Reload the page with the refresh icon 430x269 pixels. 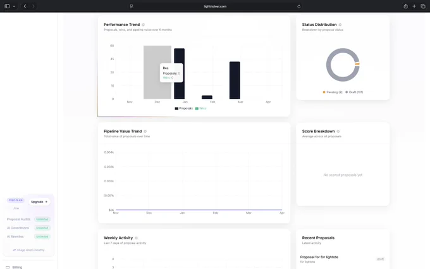(298, 6)
